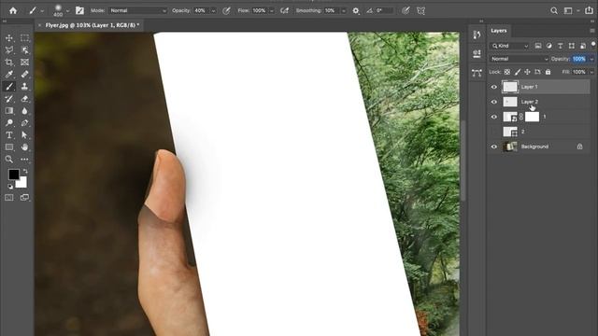598x336 pixels.
Task: Reset to default foreground and background colors
Action: (x=10, y=187)
